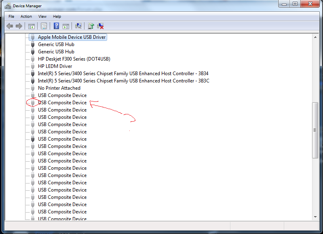Image resolution: width=323 pixels, height=234 pixels.
Task: Select the No Printer Attached entry
Action: tap(59, 88)
